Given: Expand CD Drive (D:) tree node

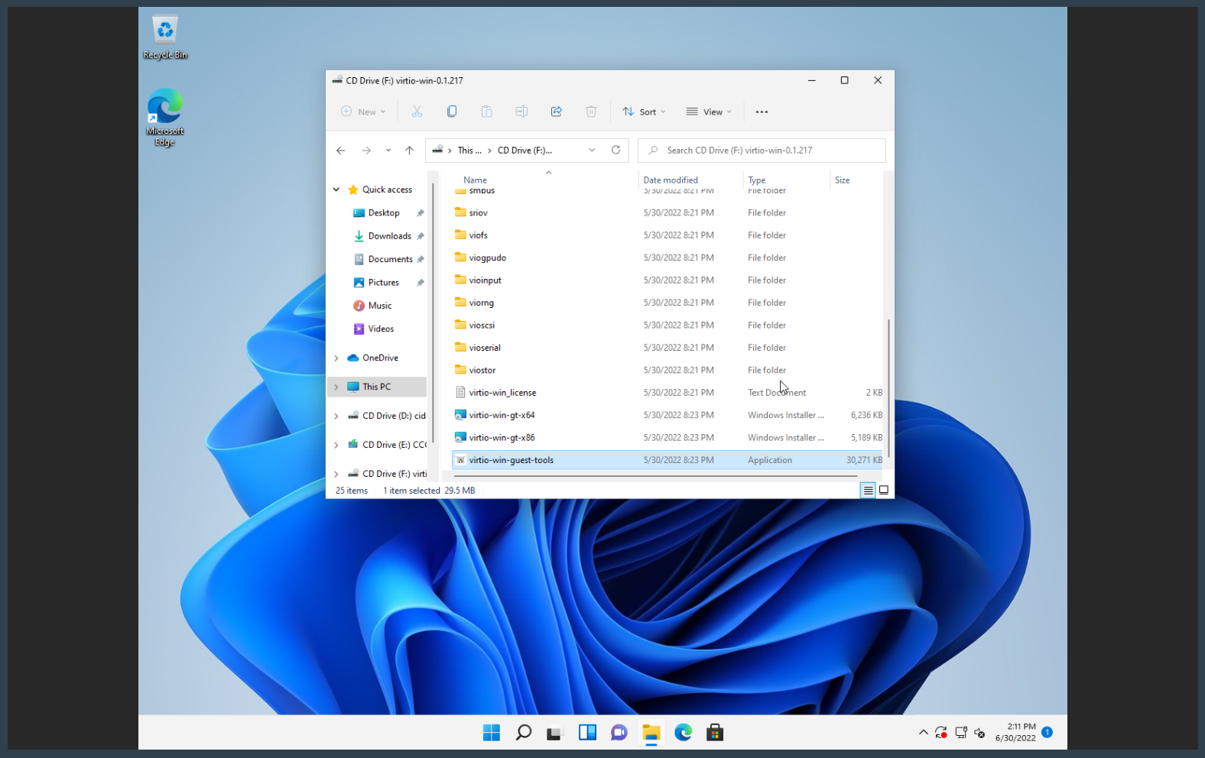Looking at the screenshot, I should (x=336, y=416).
